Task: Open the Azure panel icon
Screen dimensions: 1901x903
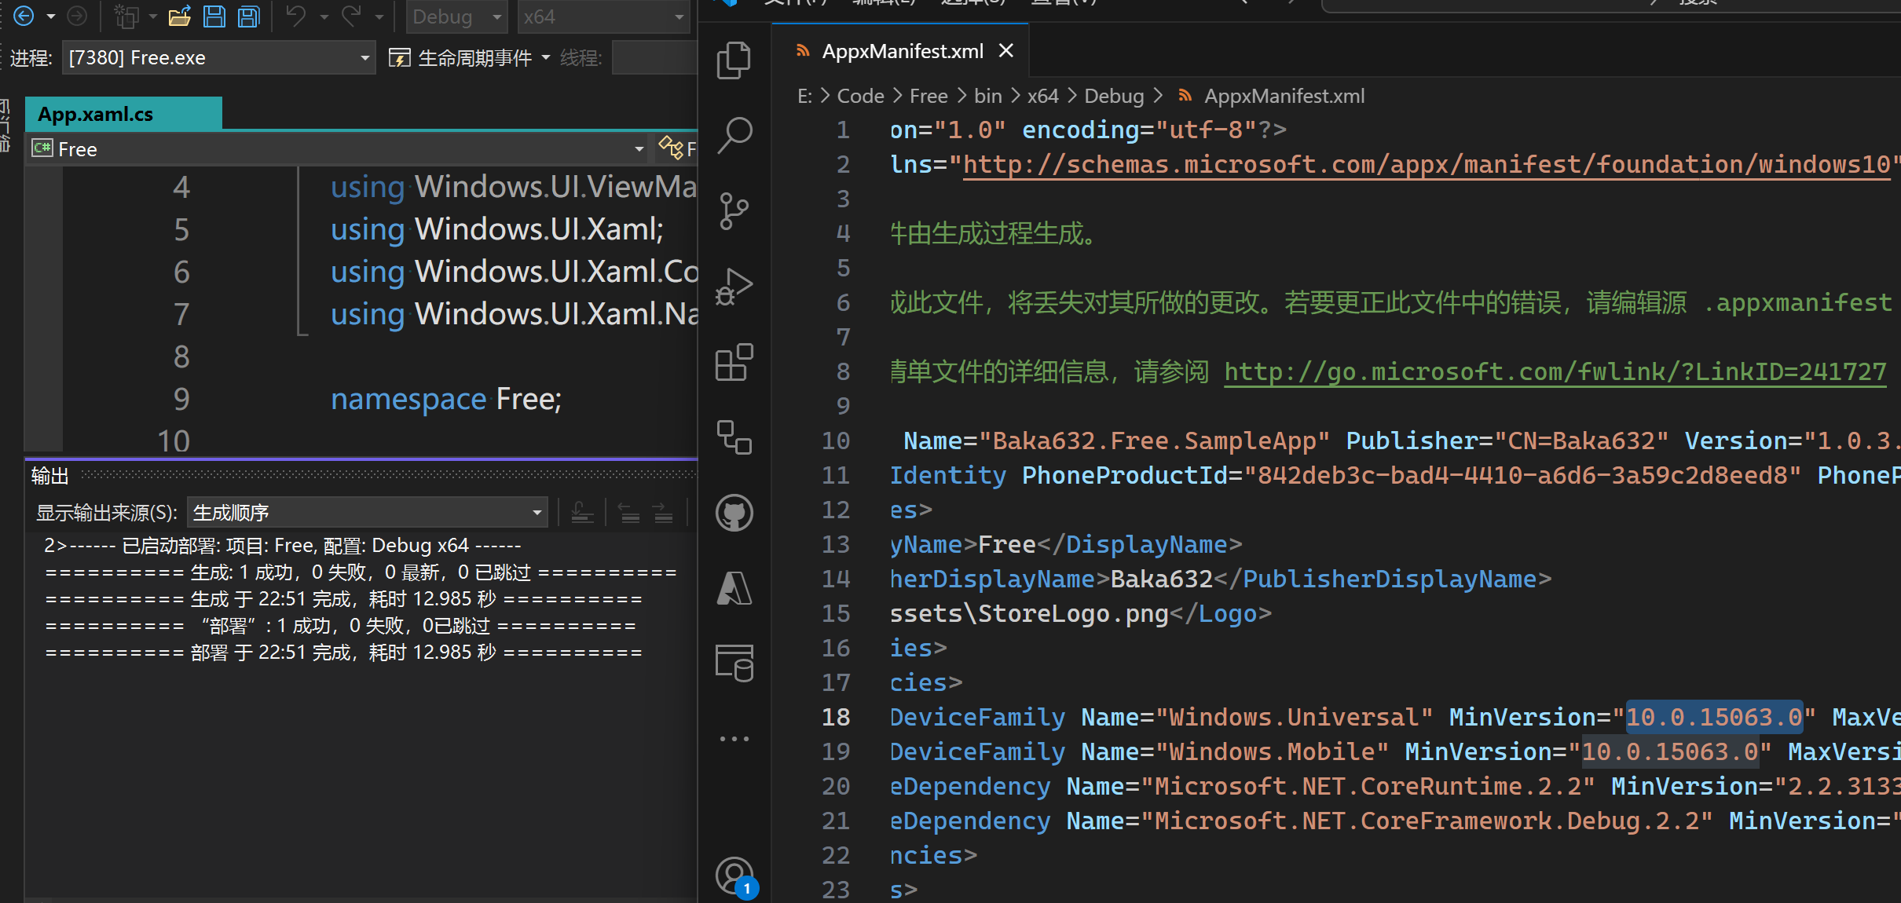Action: pos(734,588)
